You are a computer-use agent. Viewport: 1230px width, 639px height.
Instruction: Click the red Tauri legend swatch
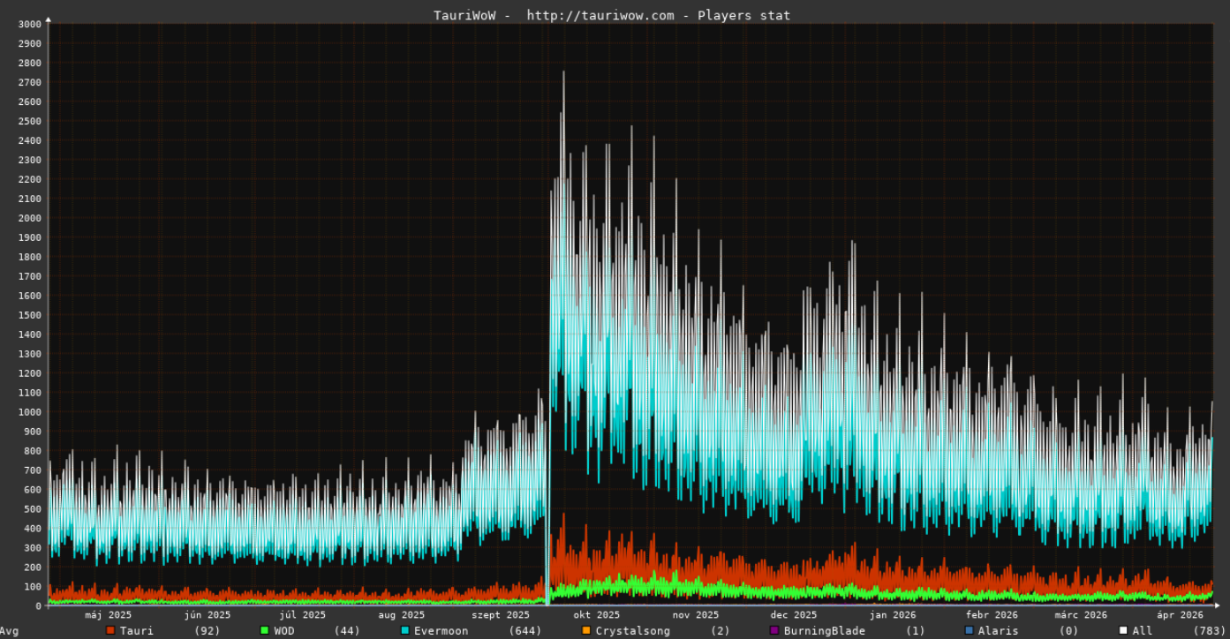[110, 630]
